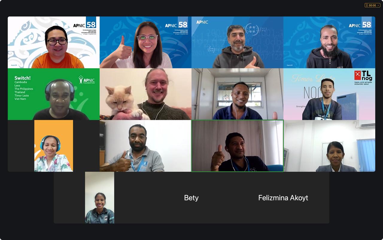Select the narrow portrait video tile at bottom

[x=100, y=197]
